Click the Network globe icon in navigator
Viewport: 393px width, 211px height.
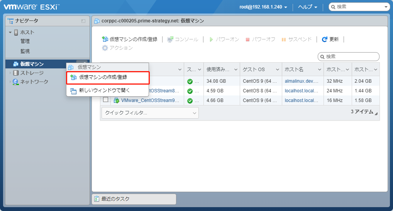pos(15,82)
